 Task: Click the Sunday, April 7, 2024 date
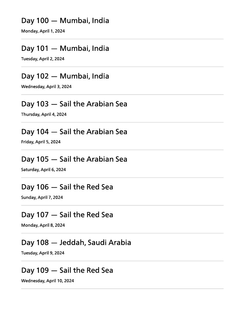pyautogui.click(x=42, y=197)
